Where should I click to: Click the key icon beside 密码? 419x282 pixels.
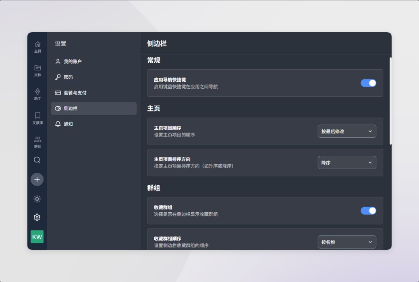[58, 77]
